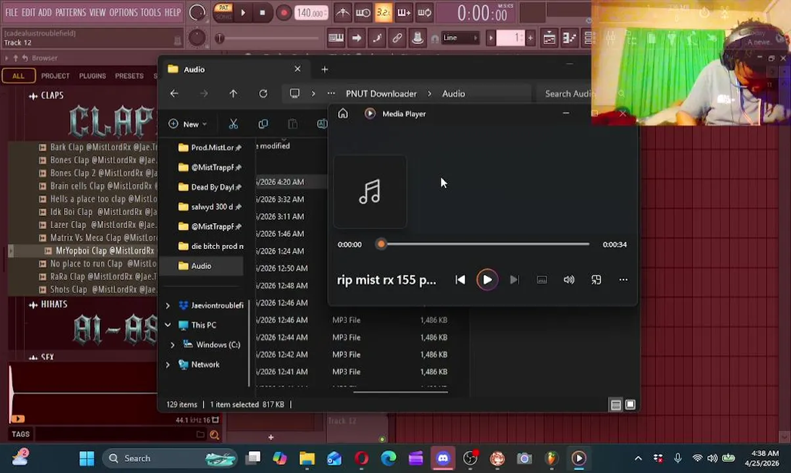791x473 pixels.
Task: Open the TOOLS menu
Action: [150, 12]
